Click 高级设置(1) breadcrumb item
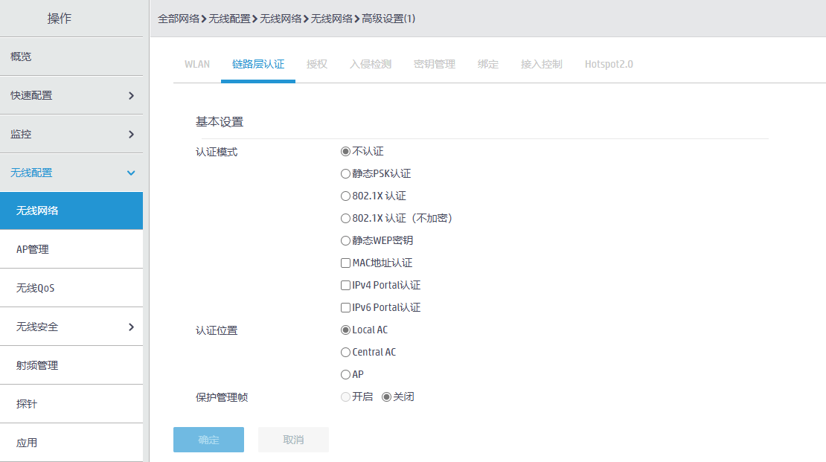This screenshot has height=462, width=826. click(388, 19)
